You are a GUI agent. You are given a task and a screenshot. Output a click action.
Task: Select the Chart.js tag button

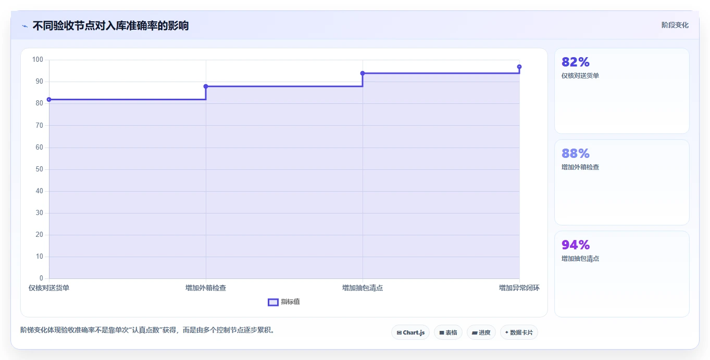tap(410, 332)
